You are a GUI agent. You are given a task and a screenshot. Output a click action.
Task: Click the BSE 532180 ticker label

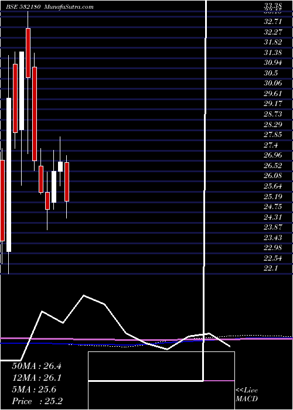click(23, 7)
